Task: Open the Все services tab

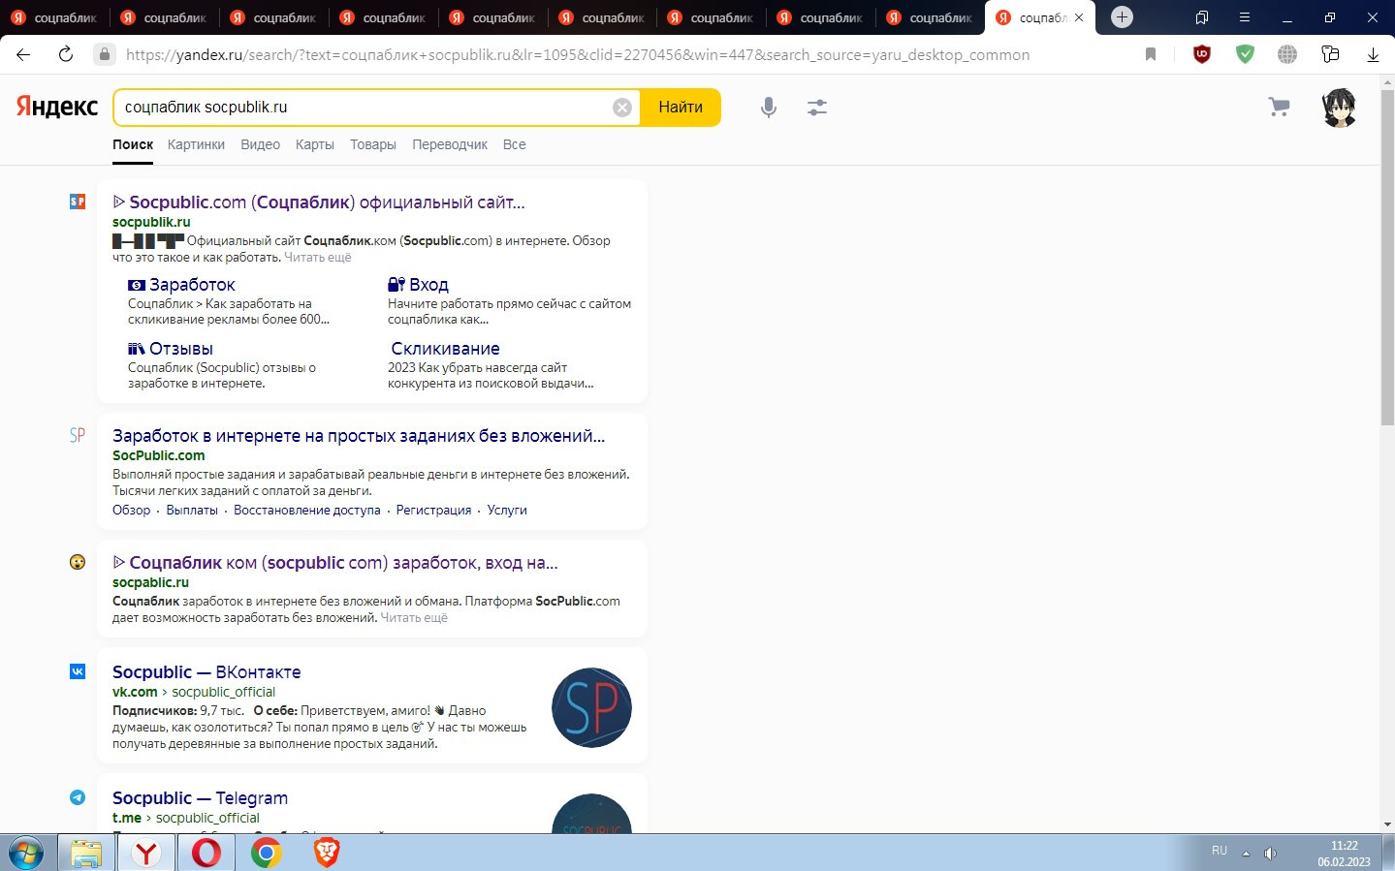Action: point(515,144)
